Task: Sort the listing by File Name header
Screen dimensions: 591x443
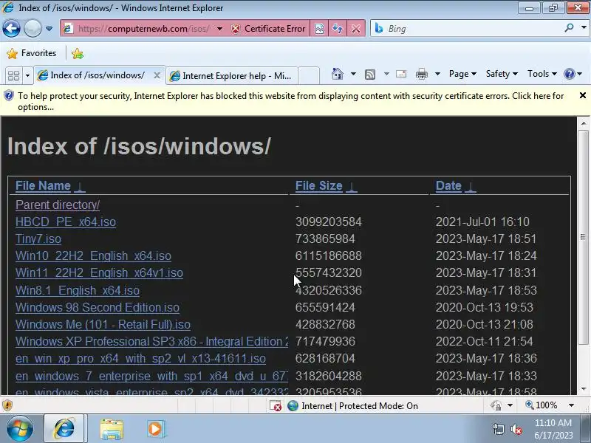Action: 43,186
